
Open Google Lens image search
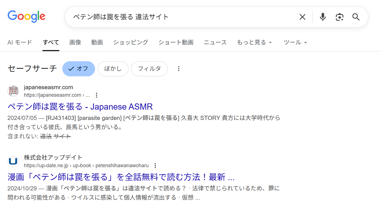pyautogui.click(x=339, y=17)
